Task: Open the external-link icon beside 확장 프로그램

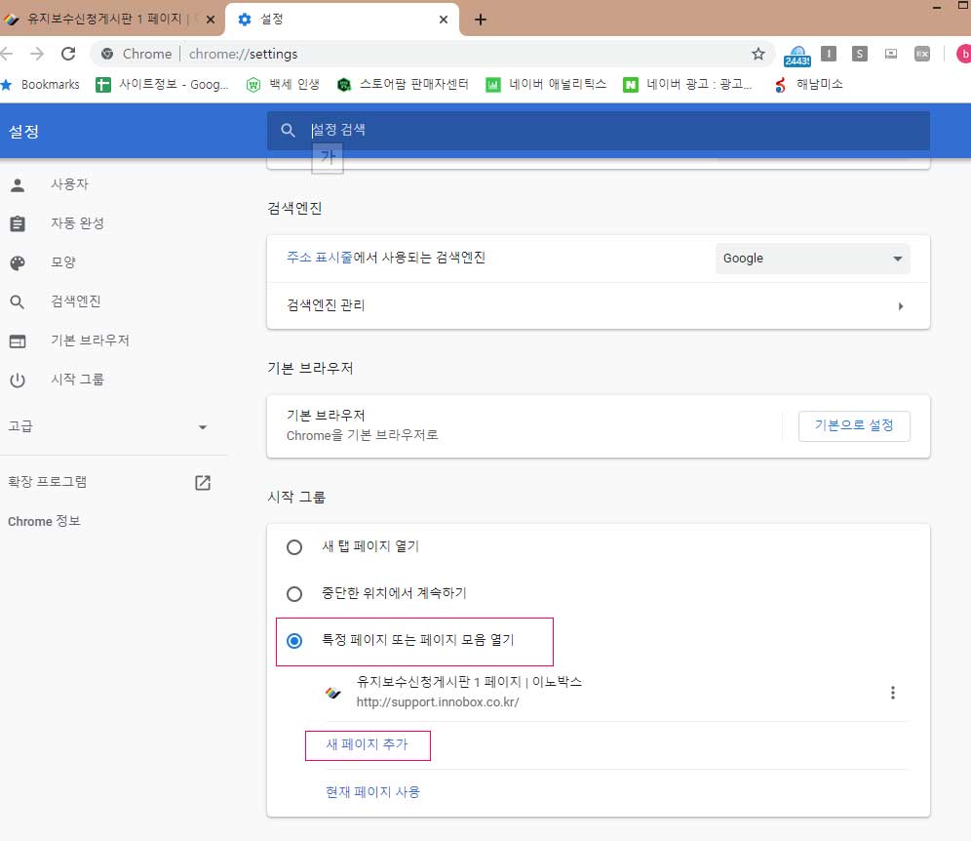Action: (203, 482)
